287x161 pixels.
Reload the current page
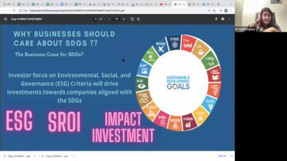pyautogui.click(x=14, y=11)
